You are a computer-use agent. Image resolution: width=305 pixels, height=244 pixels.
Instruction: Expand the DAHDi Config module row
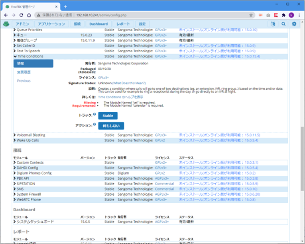[x=151, y=168]
